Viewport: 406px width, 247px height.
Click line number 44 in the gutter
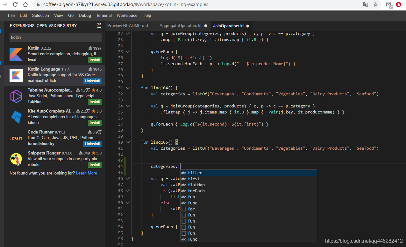point(120,166)
